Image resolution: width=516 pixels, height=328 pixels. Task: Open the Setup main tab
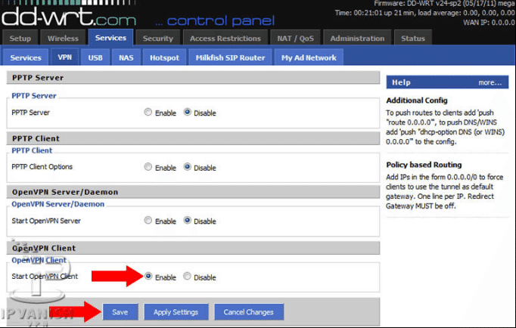(20, 38)
